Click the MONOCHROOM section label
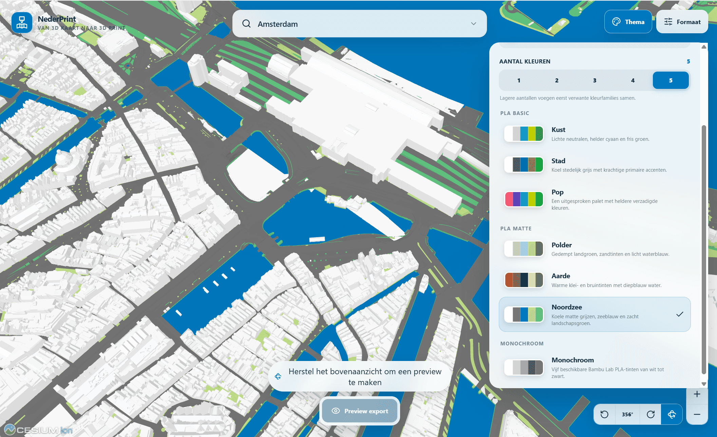This screenshot has width=717, height=437. [522, 344]
